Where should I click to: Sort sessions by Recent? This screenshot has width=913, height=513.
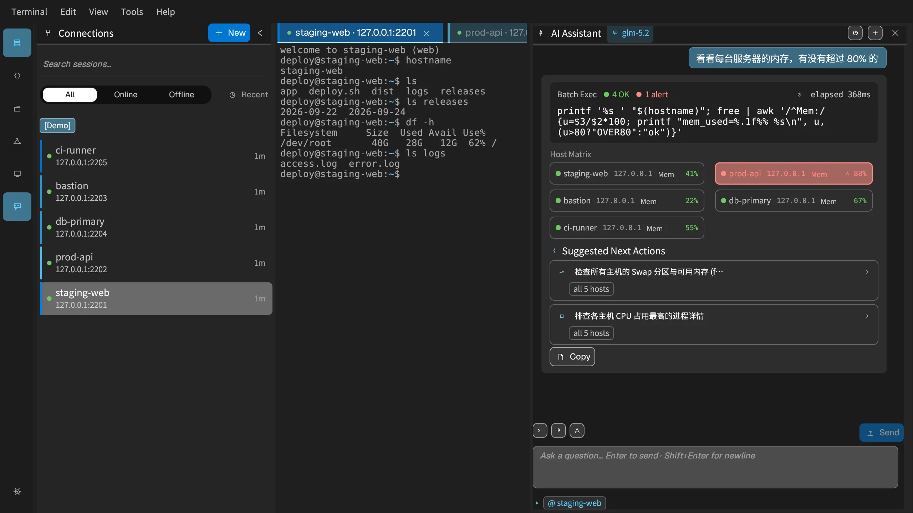(249, 95)
